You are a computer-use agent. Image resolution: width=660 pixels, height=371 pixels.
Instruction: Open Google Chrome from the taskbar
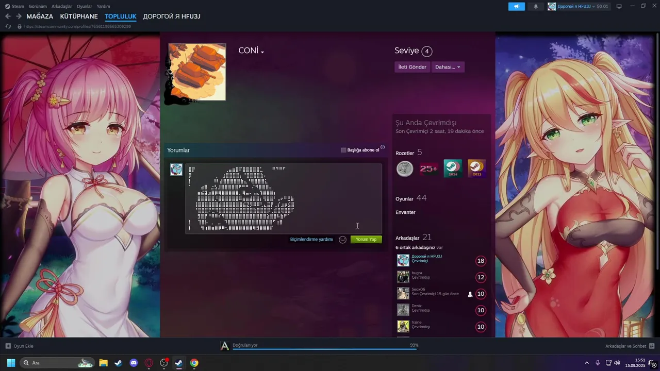(x=194, y=363)
